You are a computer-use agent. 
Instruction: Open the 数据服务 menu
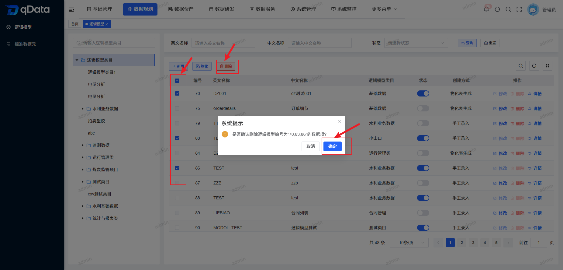point(262,9)
